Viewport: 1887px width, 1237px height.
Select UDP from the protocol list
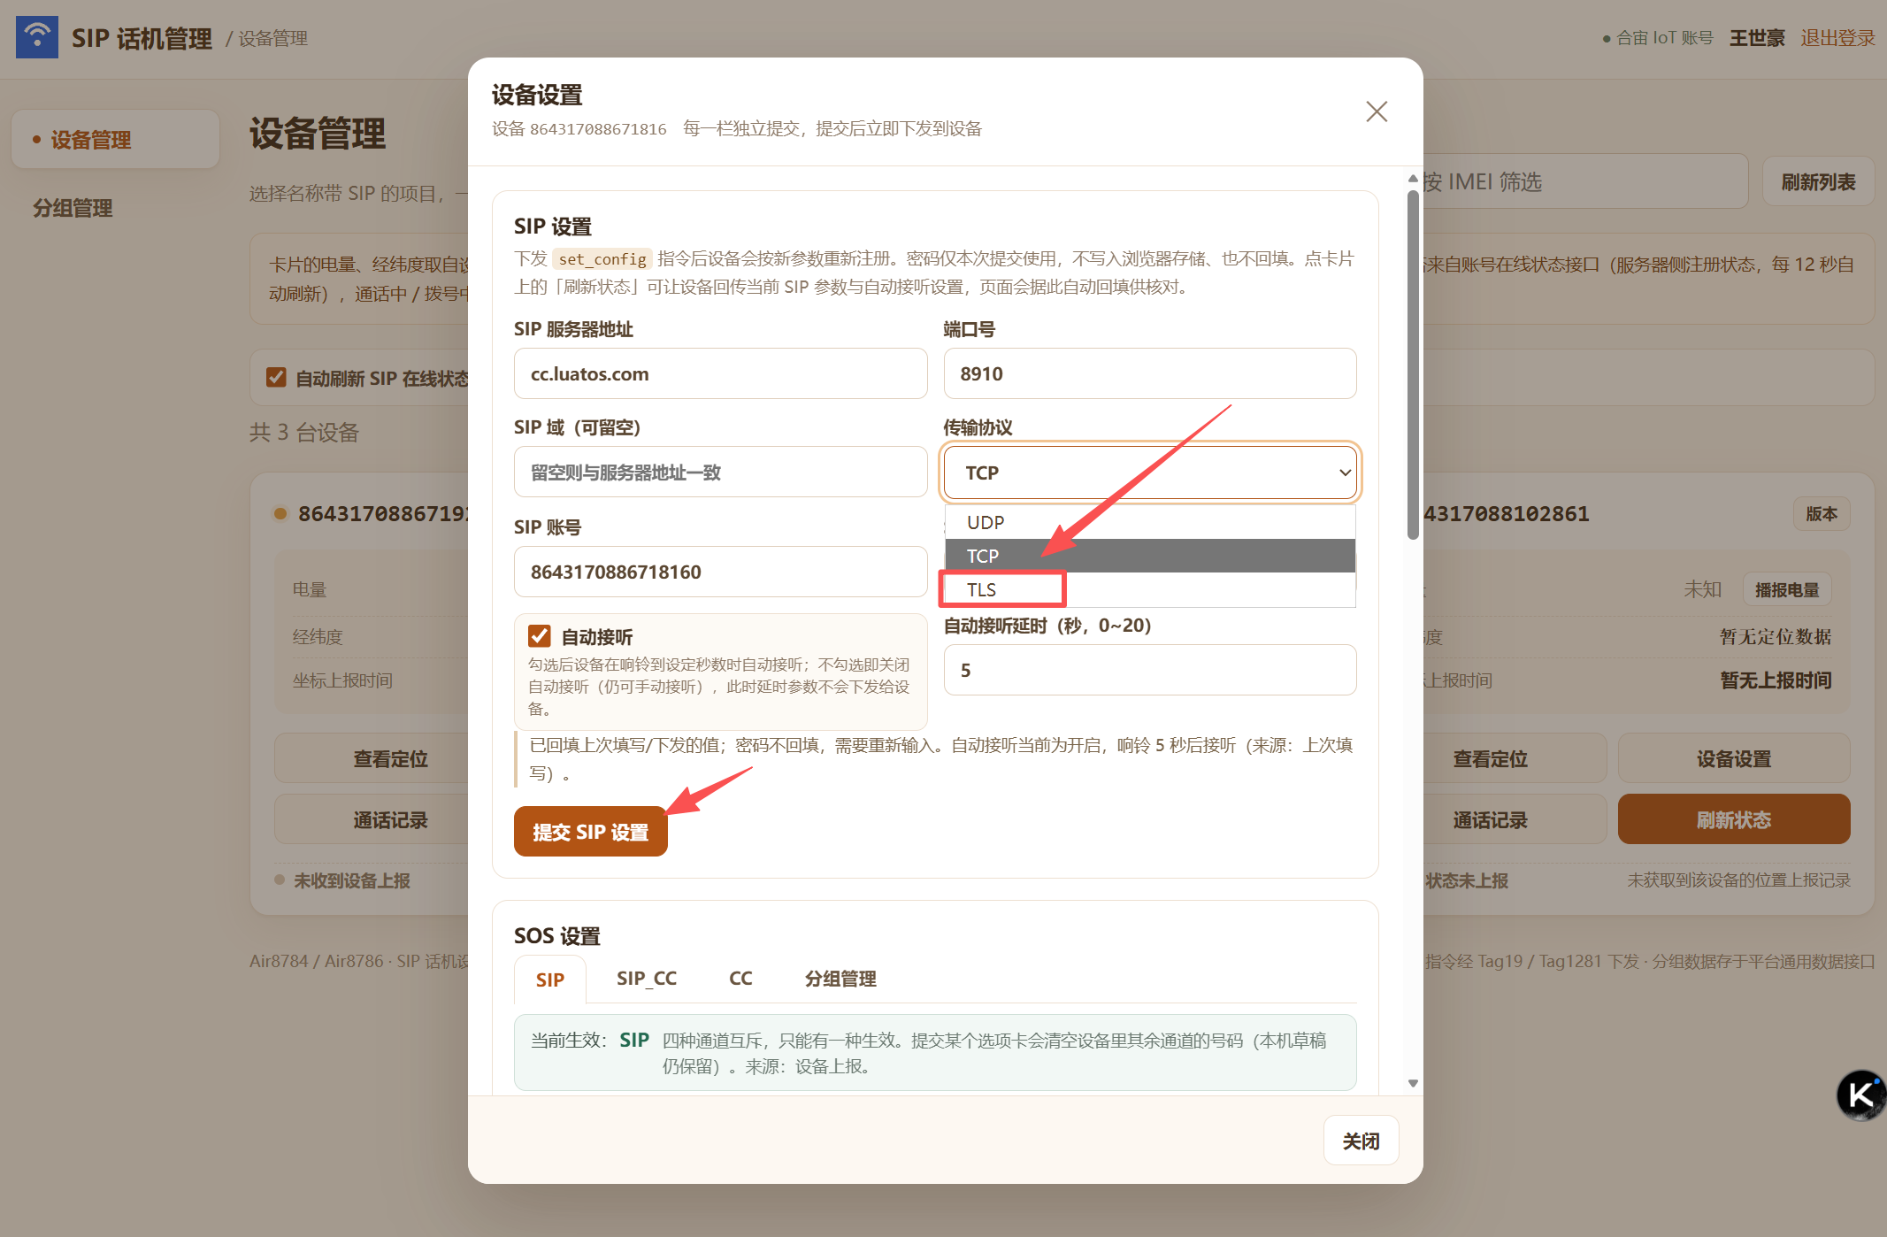point(1150,522)
